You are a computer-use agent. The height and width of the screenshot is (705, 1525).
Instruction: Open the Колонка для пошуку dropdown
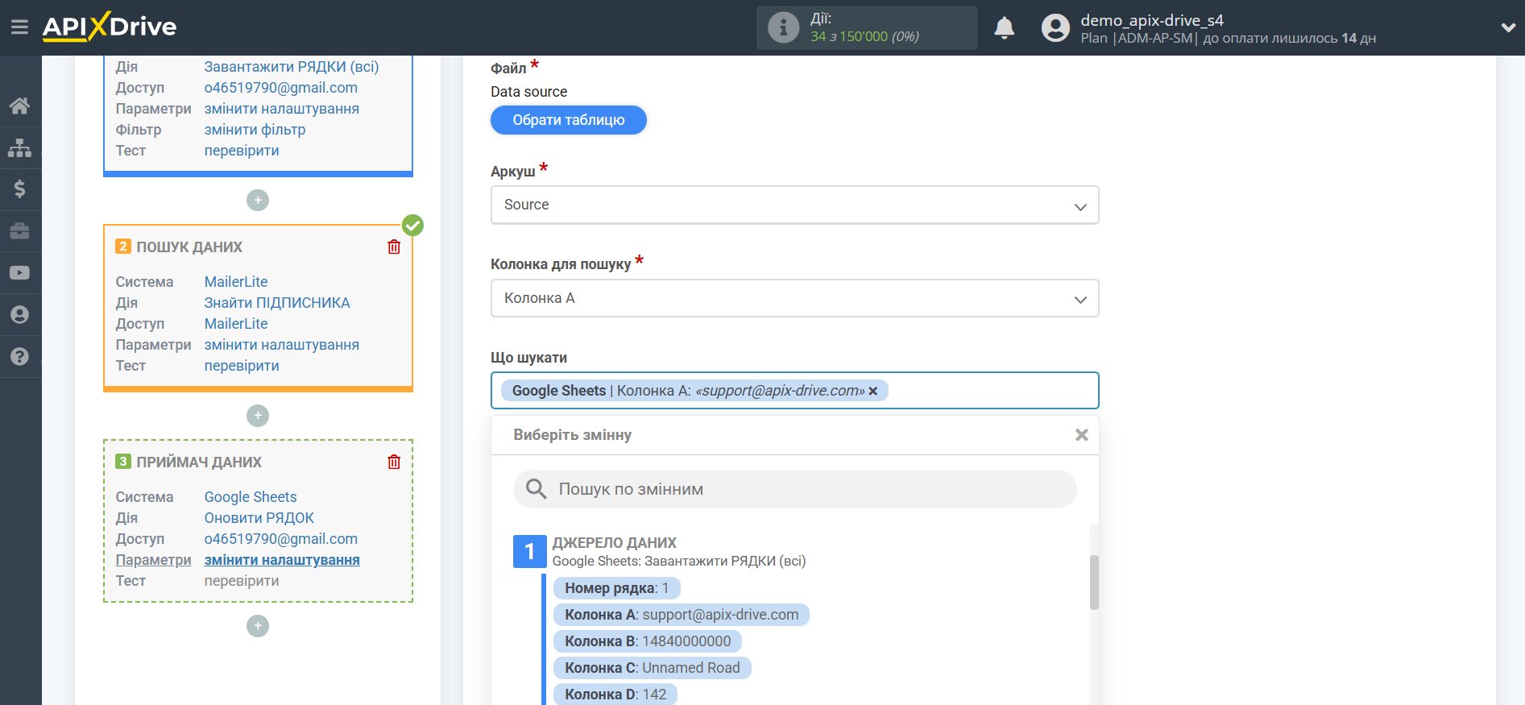pos(795,298)
